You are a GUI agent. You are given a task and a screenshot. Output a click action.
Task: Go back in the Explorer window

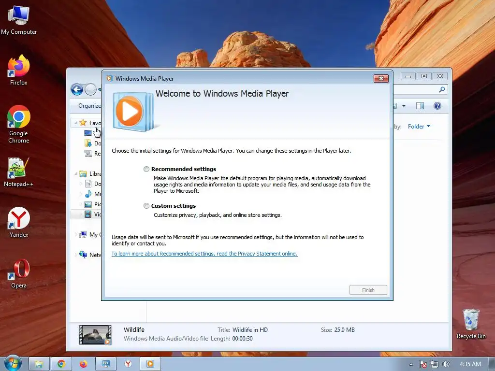click(77, 89)
